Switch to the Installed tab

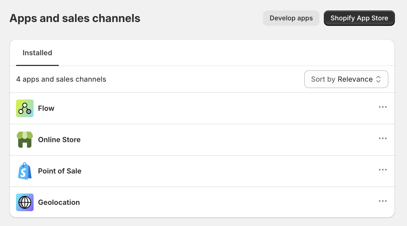[37, 53]
